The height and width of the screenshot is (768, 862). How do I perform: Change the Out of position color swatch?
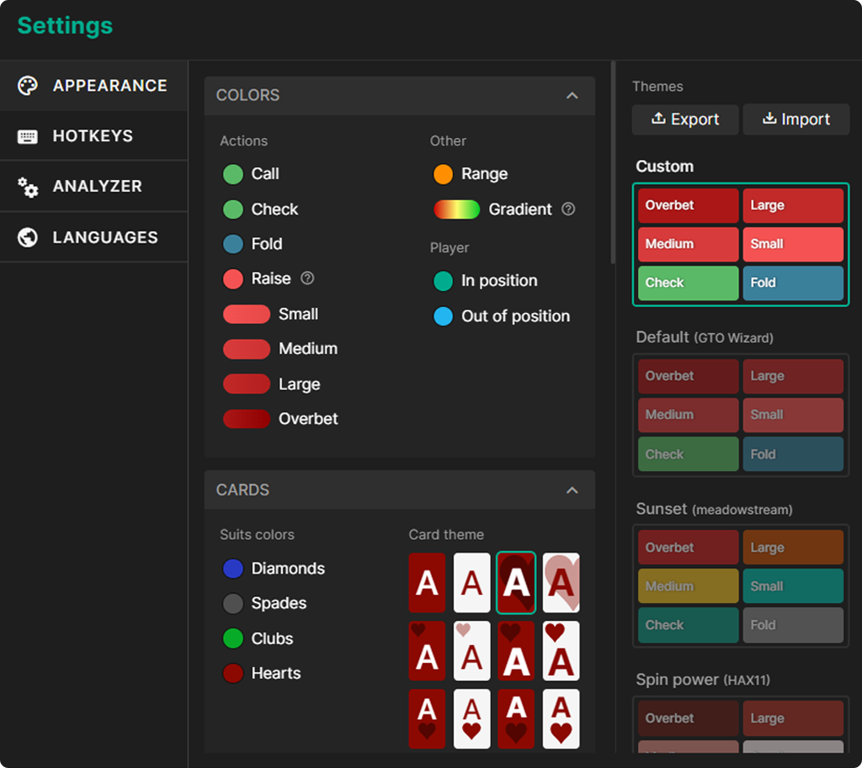tap(443, 316)
